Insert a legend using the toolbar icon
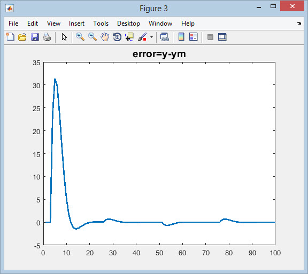This screenshot has height=274, width=308. (x=193, y=37)
